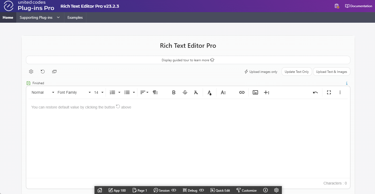The image size is (375, 194).
Task: Open the Documentation link
Action: click(x=359, y=6)
